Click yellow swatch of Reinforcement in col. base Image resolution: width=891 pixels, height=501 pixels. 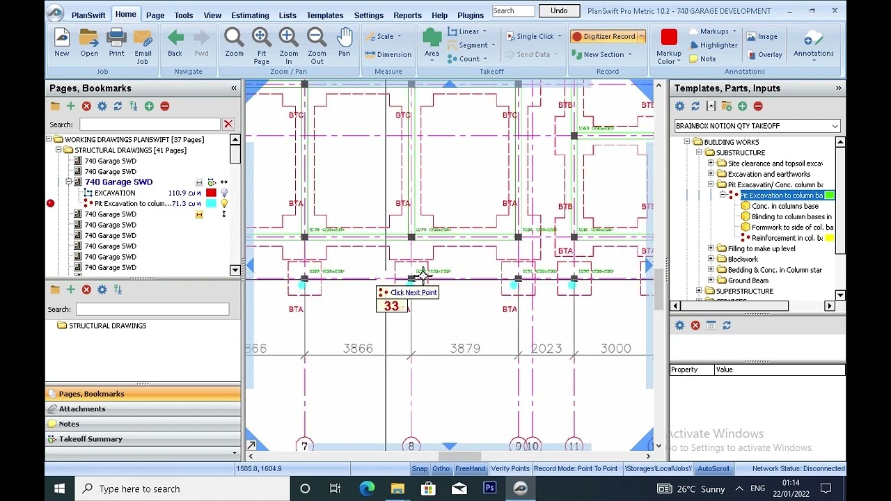point(829,238)
